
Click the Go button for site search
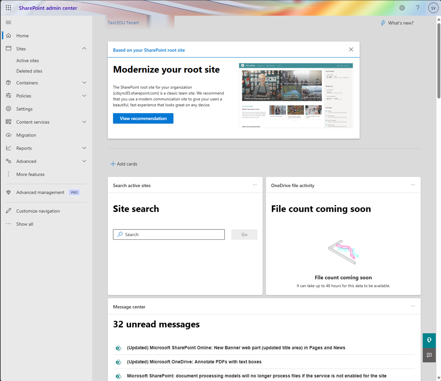point(244,235)
